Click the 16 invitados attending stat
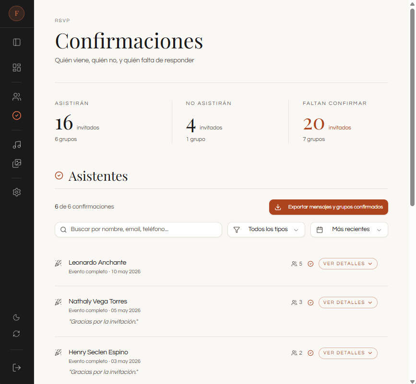Viewport: 416px width, 384px height. 77,123
